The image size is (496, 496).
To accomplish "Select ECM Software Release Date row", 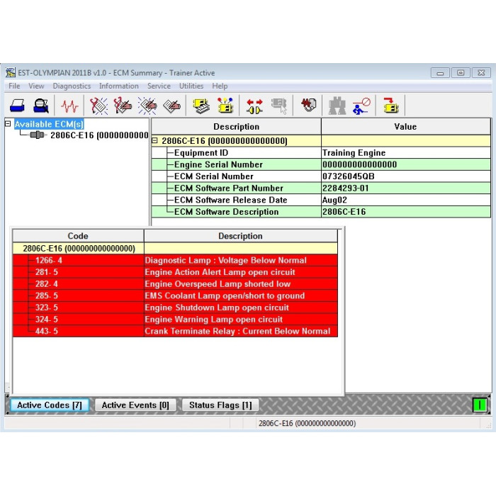I will tap(321, 200).
